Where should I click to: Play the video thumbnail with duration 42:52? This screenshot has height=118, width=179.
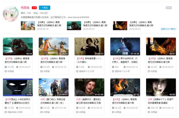click(125, 87)
